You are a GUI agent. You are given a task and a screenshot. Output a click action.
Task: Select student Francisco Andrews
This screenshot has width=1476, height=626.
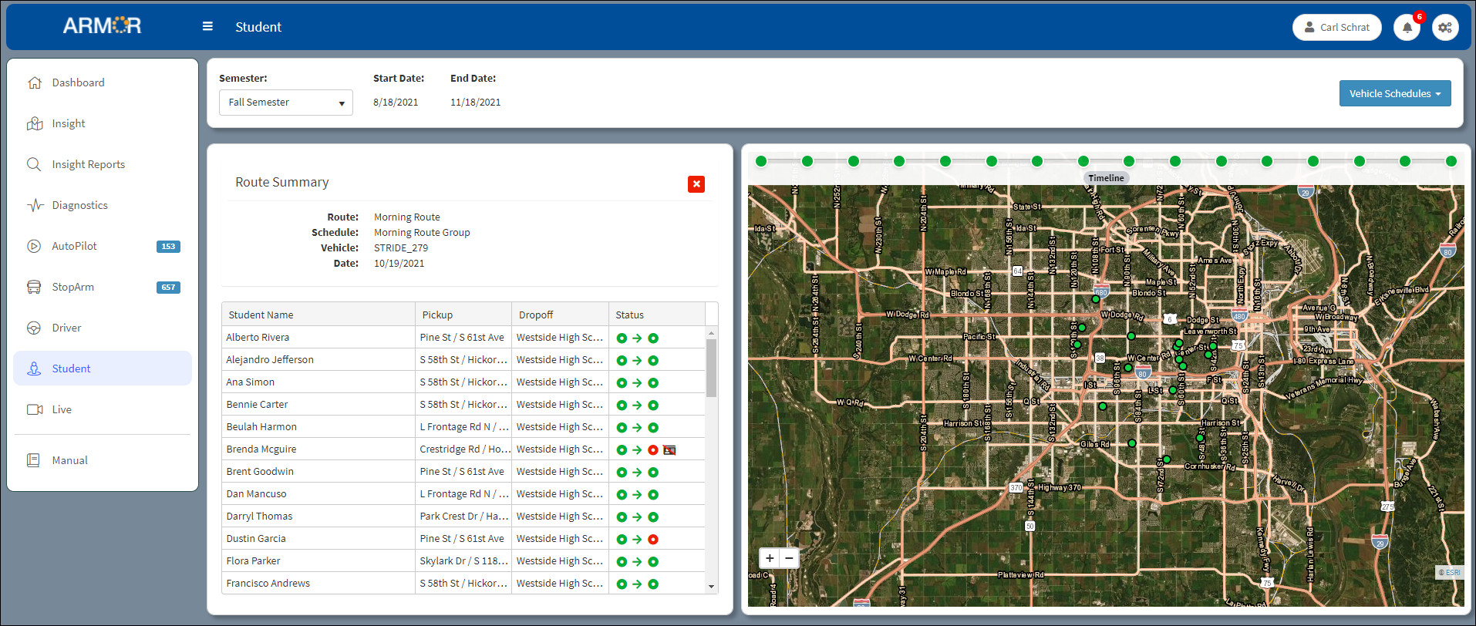pos(463,584)
